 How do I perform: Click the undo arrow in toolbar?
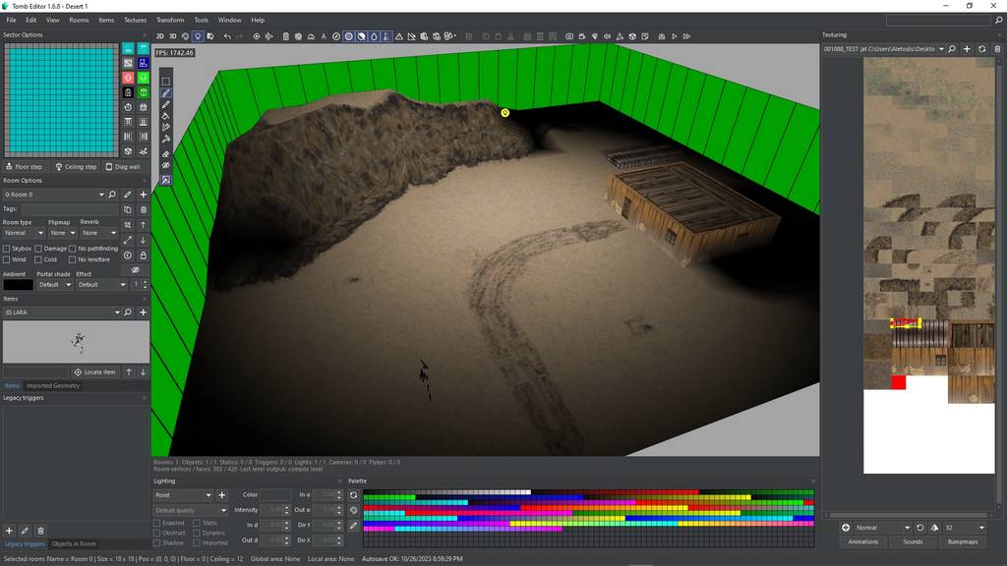coord(227,36)
